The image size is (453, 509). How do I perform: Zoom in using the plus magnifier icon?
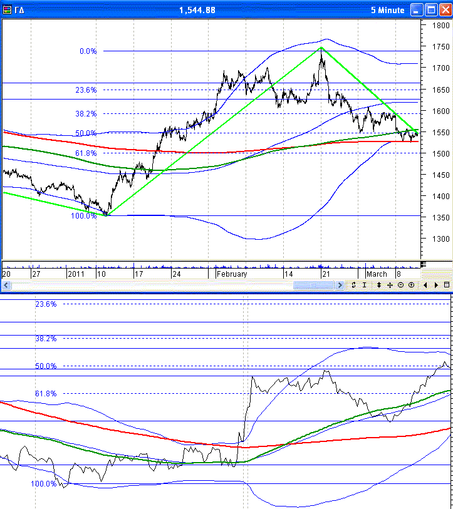click(412, 285)
